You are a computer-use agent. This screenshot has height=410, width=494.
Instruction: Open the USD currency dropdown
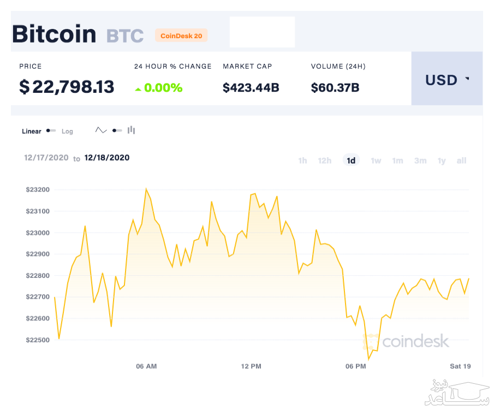pyautogui.click(x=447, y=80)
